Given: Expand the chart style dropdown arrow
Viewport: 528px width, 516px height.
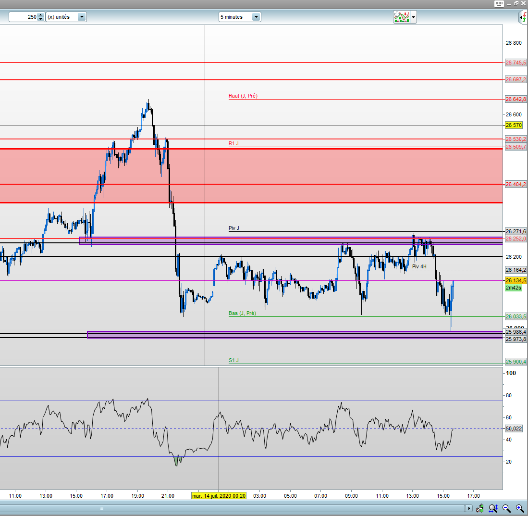Looking at the screenshot, I should 413,17.
